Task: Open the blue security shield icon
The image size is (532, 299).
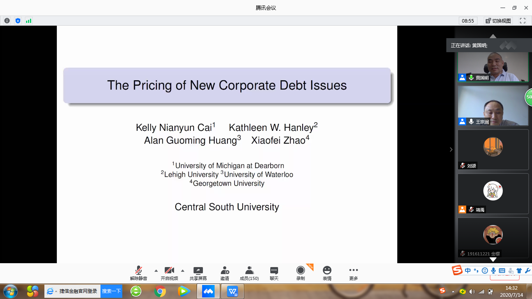Action: point(18,21)
